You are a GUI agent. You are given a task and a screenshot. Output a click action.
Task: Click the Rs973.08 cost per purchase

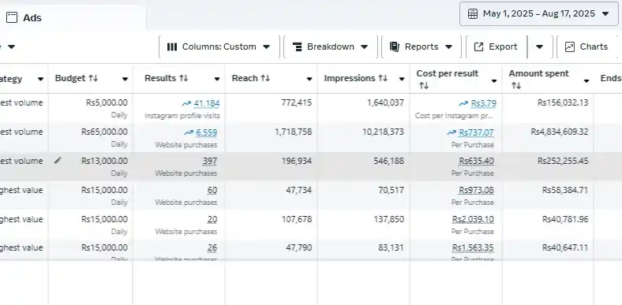click(x=477, y=191)
